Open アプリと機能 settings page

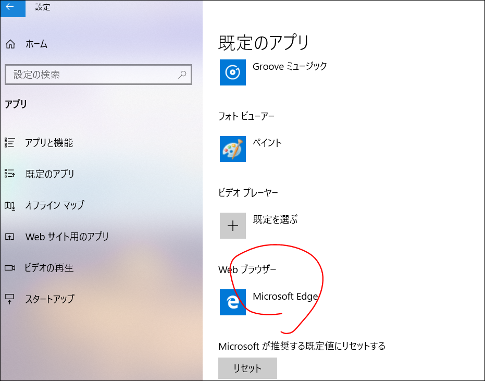click(x=49, y=143)
